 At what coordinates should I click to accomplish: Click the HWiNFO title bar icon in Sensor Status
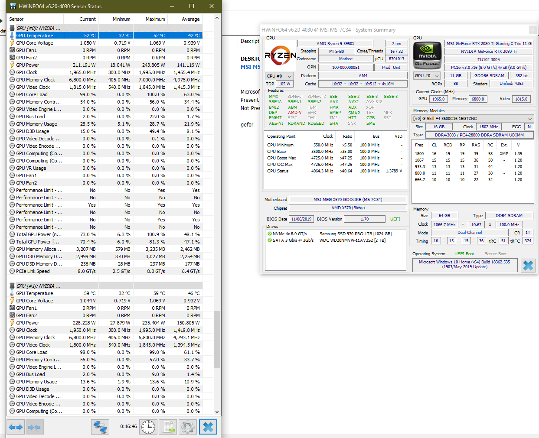click(13, 6)
